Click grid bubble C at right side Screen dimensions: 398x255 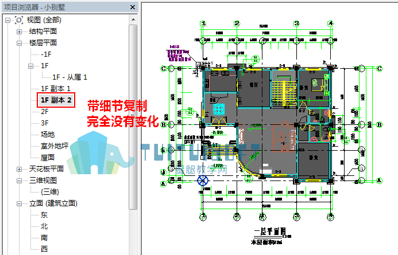pos(380,68)
